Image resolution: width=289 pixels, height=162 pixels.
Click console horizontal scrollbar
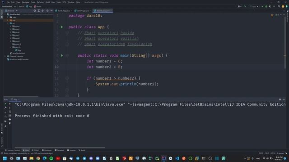tap(60, 148)
